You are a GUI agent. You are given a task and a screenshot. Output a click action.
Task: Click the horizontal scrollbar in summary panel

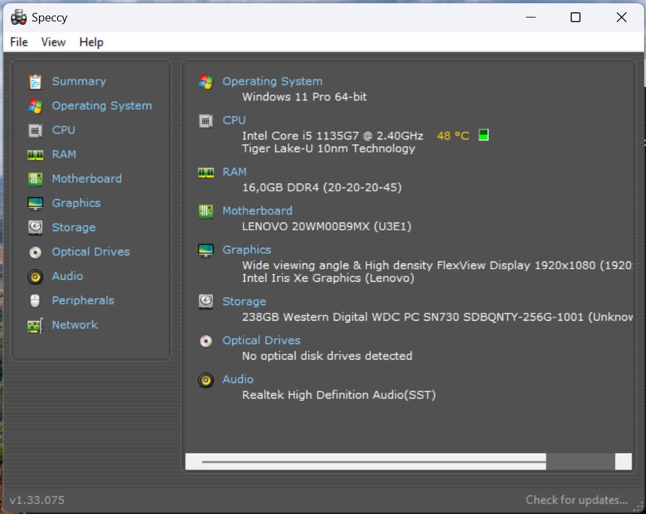pos(373,462)
